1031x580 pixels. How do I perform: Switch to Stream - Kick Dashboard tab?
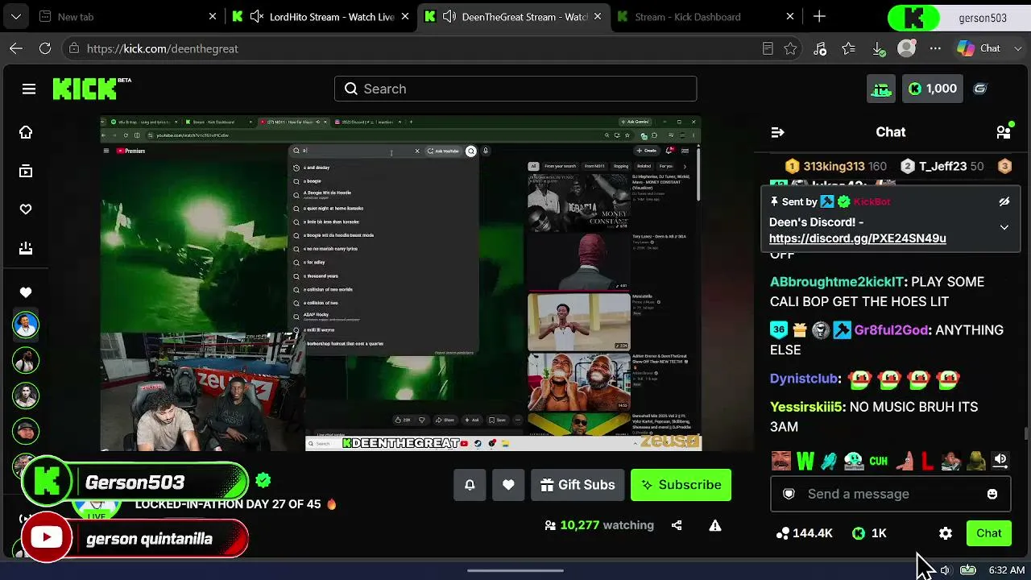coord(706,16)
